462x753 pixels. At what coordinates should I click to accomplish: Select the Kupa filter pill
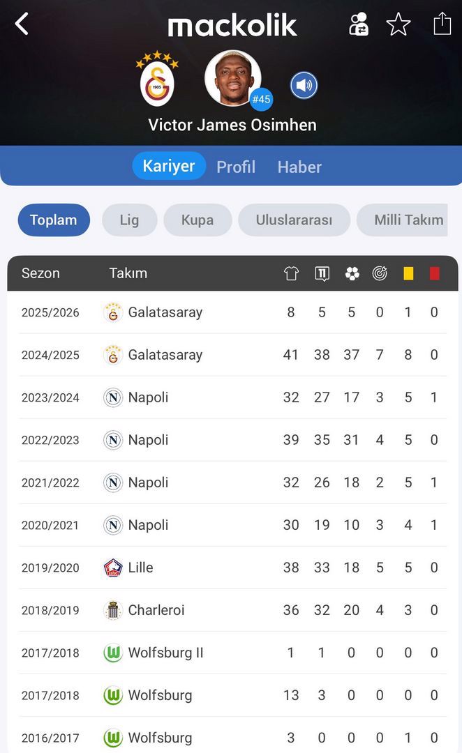coord(198,220)
